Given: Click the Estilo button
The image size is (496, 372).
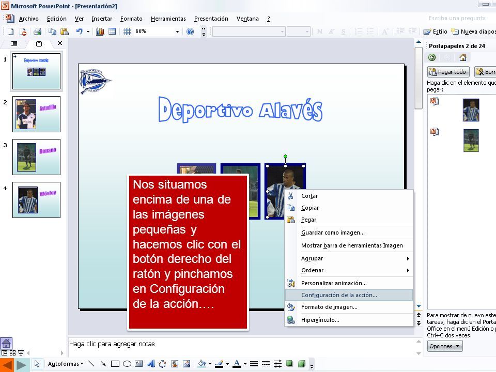Looking at the screenshot, I should click(436, 32).
